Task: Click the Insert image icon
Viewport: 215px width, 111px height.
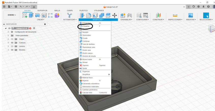Action: (191, 15)
